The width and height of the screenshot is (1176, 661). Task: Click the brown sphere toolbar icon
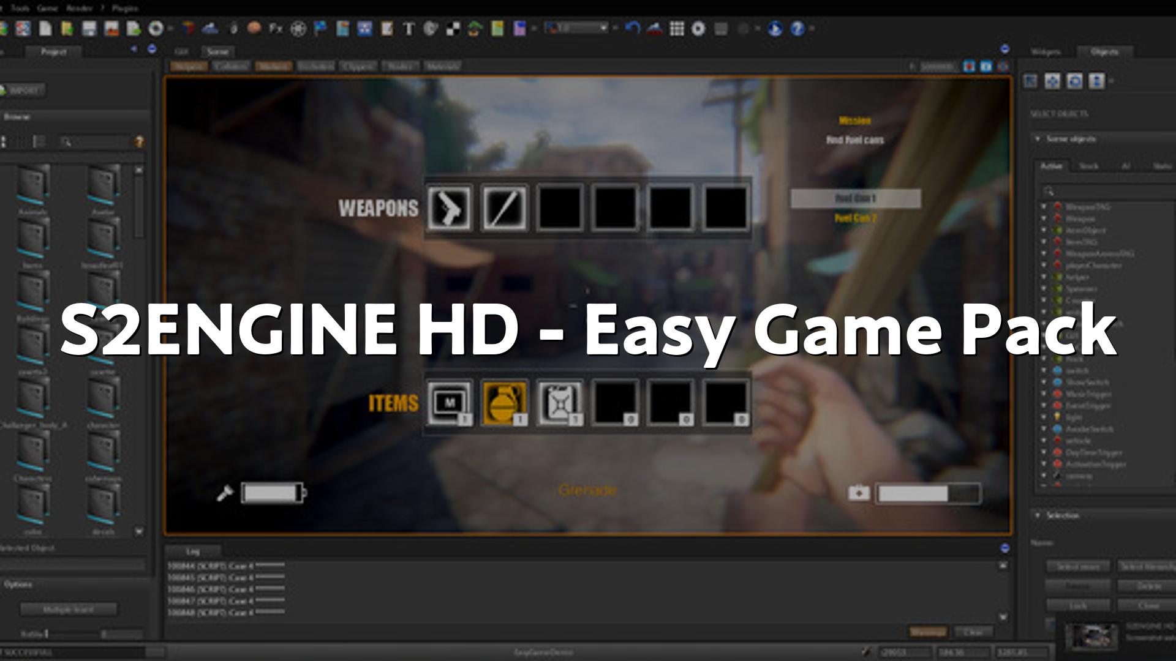point(254,28)
